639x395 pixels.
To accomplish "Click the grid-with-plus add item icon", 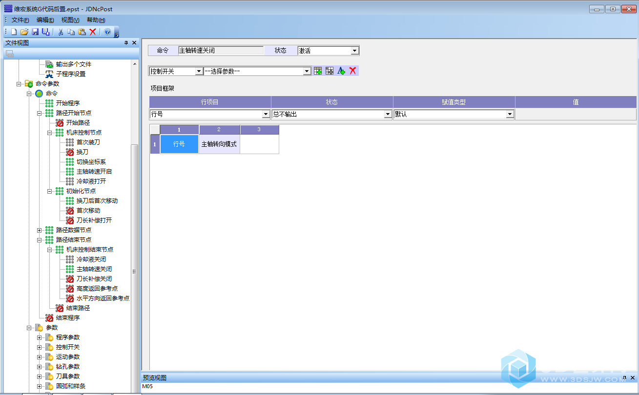I will click(x=318, y=71).
